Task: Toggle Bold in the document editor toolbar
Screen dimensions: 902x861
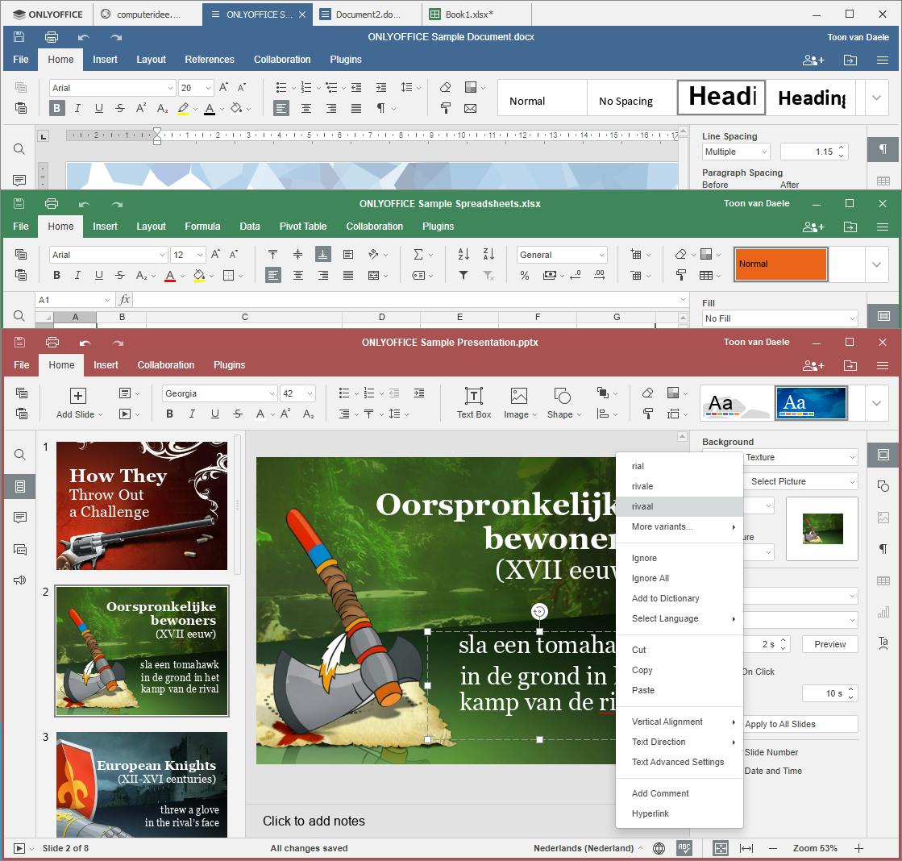Action: (x=57, y=109)
